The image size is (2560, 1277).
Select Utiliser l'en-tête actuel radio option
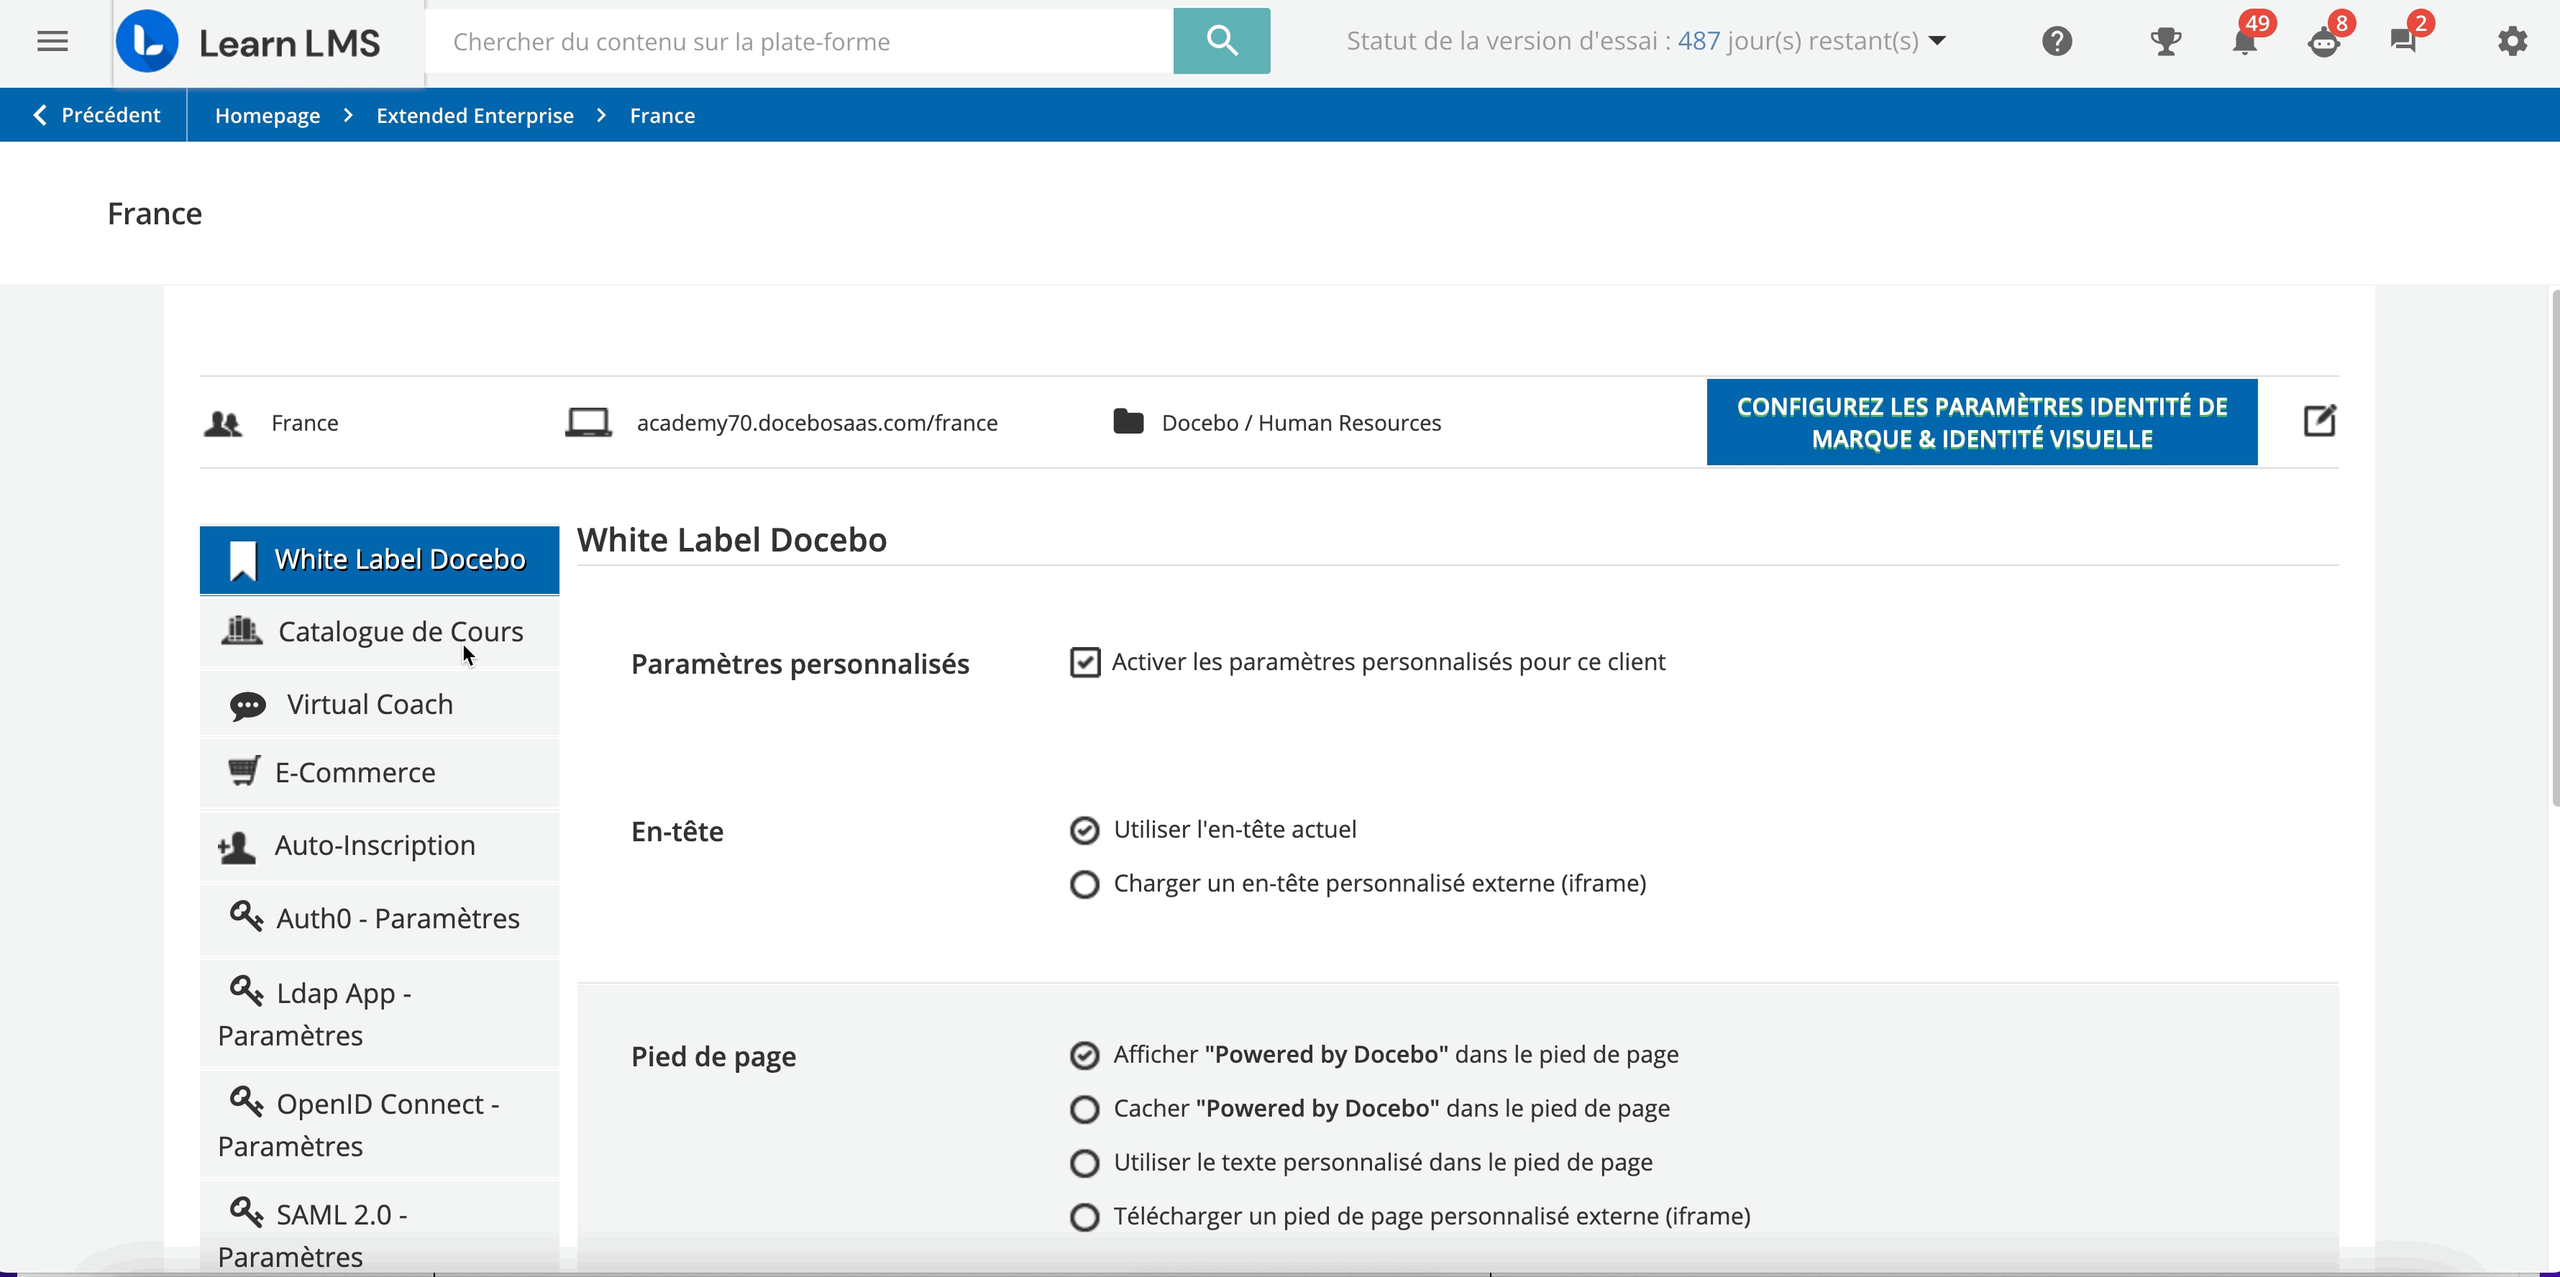point(1084,830)
